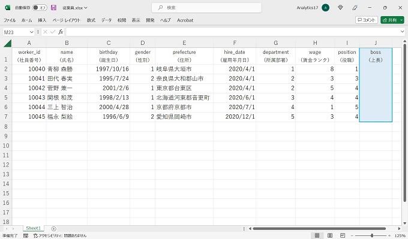Click the vertical scrollbar thumb
Screen dimensions: 408x239
click(404, 123)
